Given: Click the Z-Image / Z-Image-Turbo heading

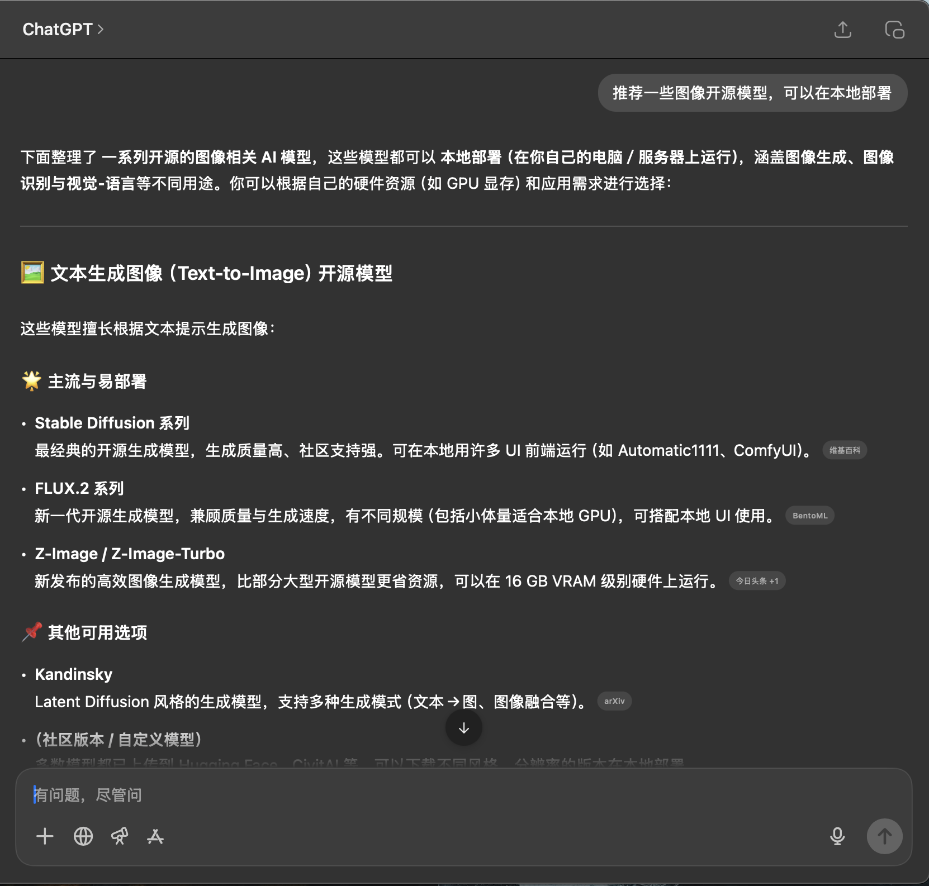Looking at the screenshot, I should coord(130,554).
